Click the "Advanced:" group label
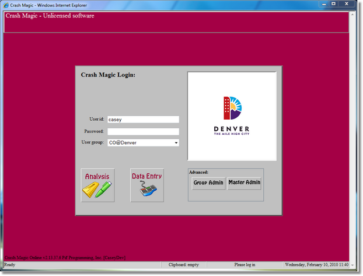Viewport: 363px width, 276px height. click(198, 172)
